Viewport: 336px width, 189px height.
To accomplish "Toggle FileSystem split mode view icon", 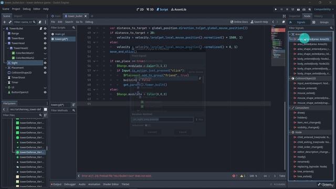I will [x=46, y=109].
